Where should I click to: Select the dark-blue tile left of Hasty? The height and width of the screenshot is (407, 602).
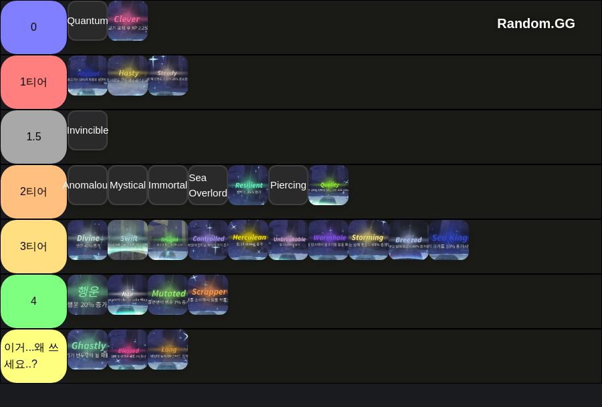88,76
